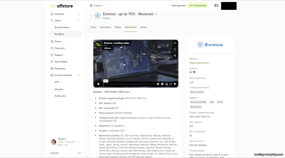The image size is (285, 158).
Task: Open the Security settings page
Action: pos(59,89)
